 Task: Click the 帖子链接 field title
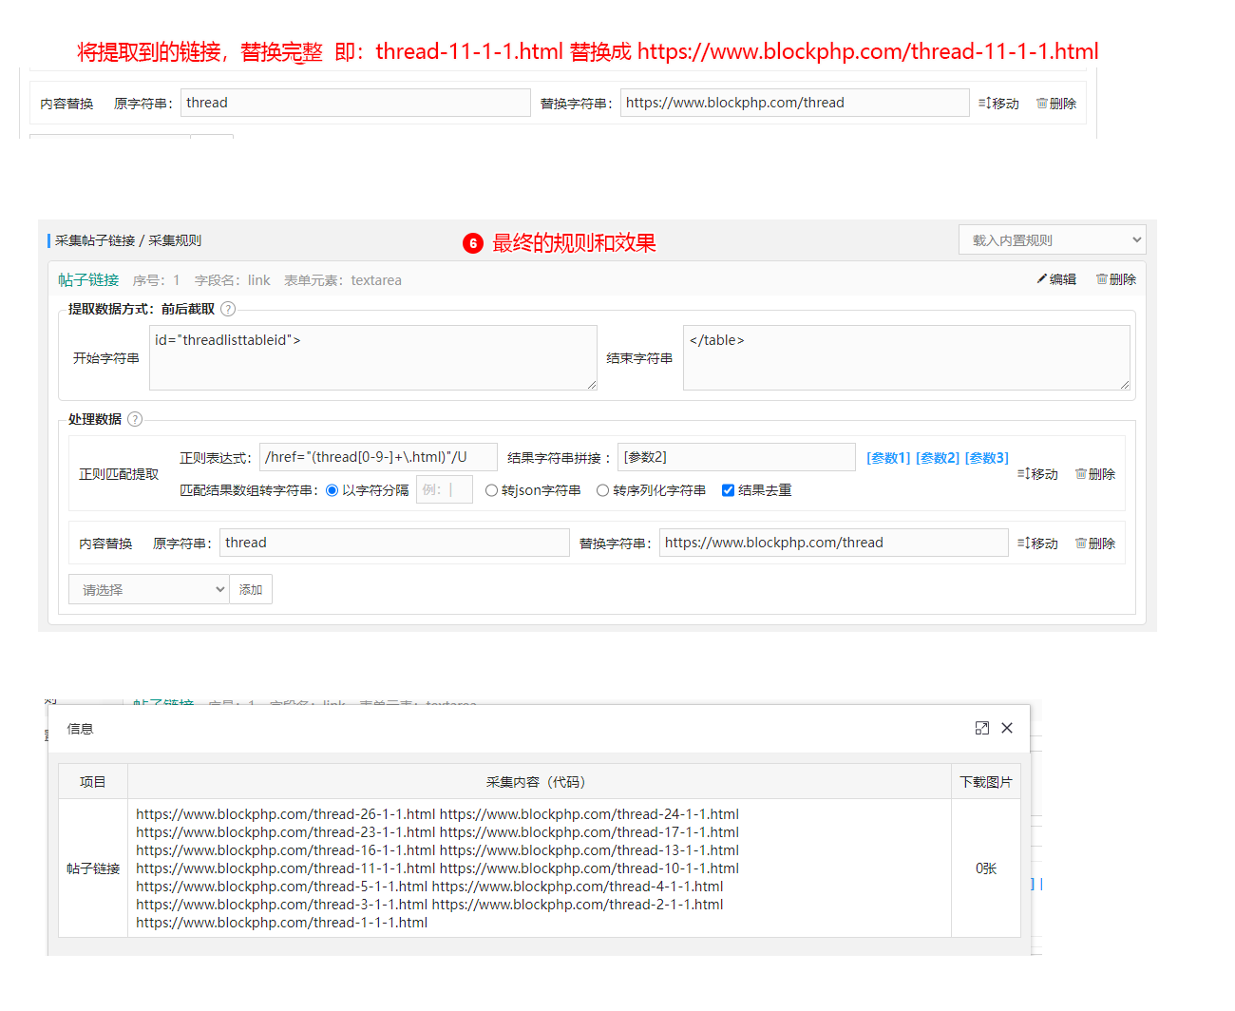[x=88, y=279]
